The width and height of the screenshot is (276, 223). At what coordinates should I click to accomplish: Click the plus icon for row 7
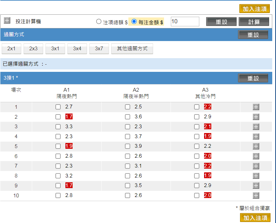[x=256, y=166]
